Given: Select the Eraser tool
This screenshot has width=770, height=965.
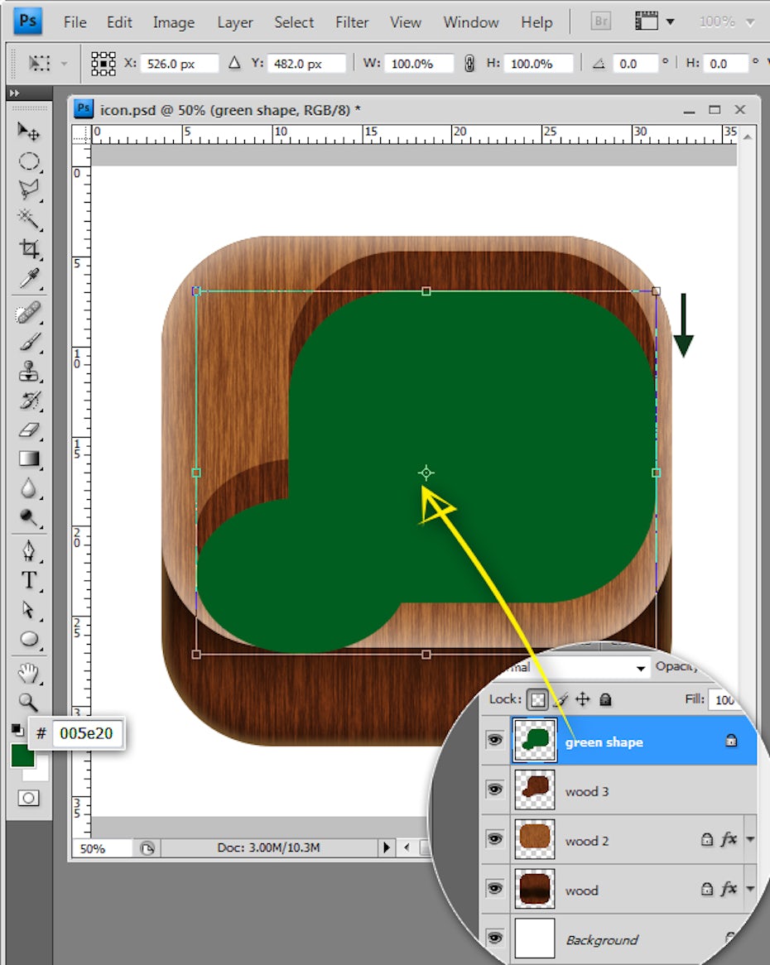Looking at the screenshot, I should [29, 430].
